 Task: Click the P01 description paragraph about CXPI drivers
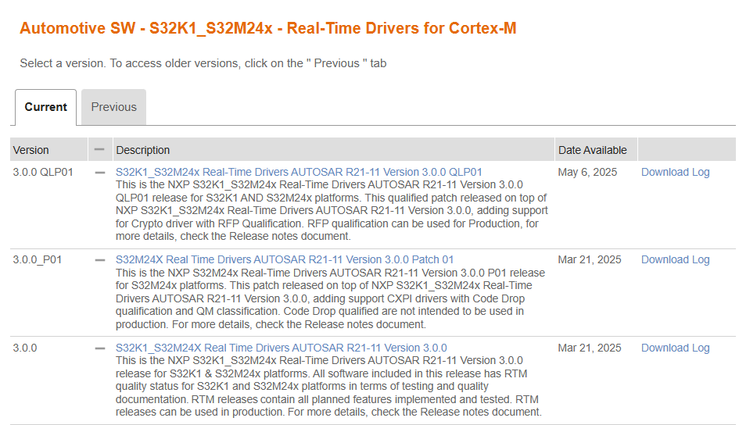click(x=330, y=298)
